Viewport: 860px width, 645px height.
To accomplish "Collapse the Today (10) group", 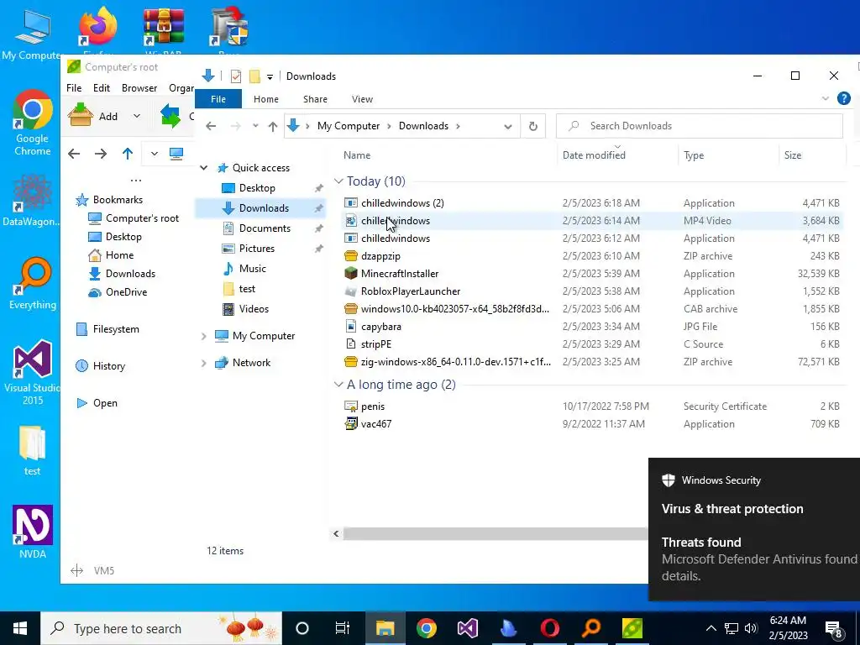I will (338, 181).
